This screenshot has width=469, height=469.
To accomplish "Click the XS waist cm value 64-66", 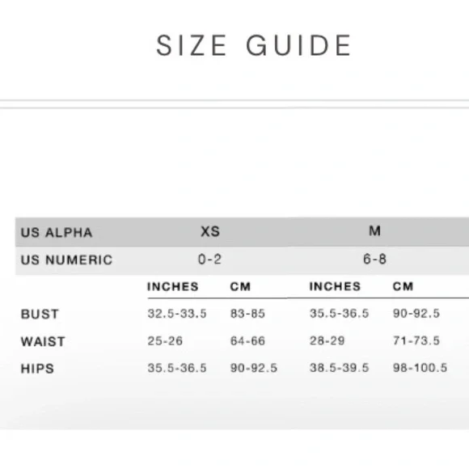I will pos(247,340).
